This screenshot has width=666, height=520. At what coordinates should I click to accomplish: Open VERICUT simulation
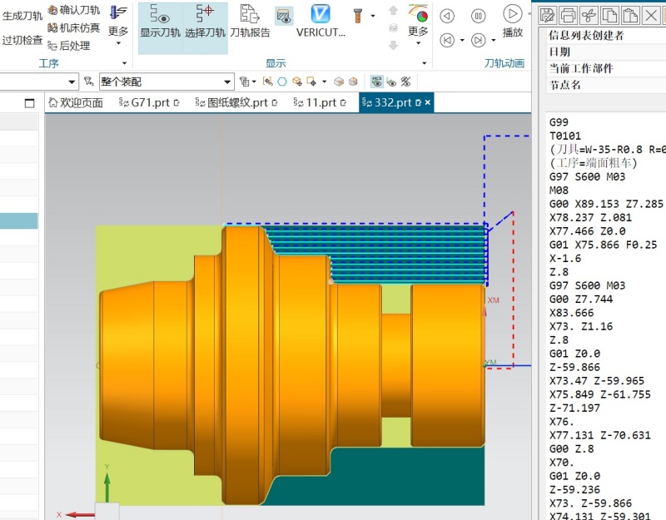(321, 22)
